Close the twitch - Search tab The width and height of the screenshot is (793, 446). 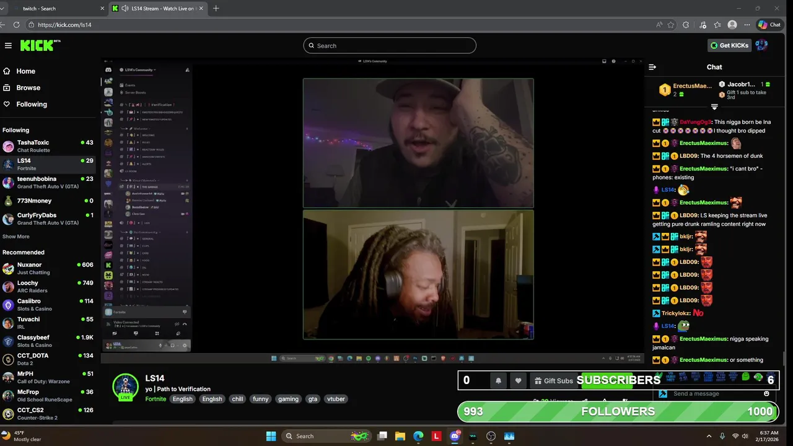[x=102, y=8]
